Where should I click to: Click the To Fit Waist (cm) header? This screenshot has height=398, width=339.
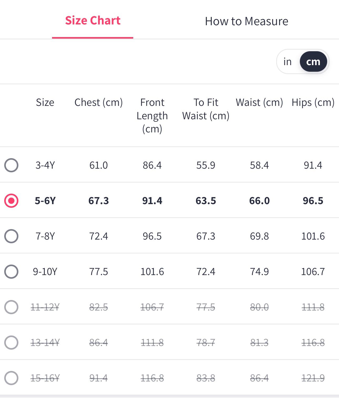point(206,109)
